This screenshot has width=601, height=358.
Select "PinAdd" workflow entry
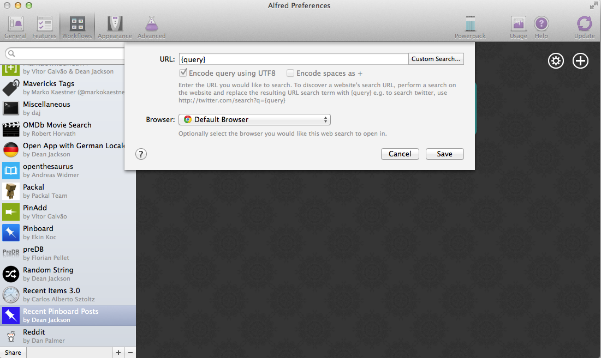coord(68,212)
